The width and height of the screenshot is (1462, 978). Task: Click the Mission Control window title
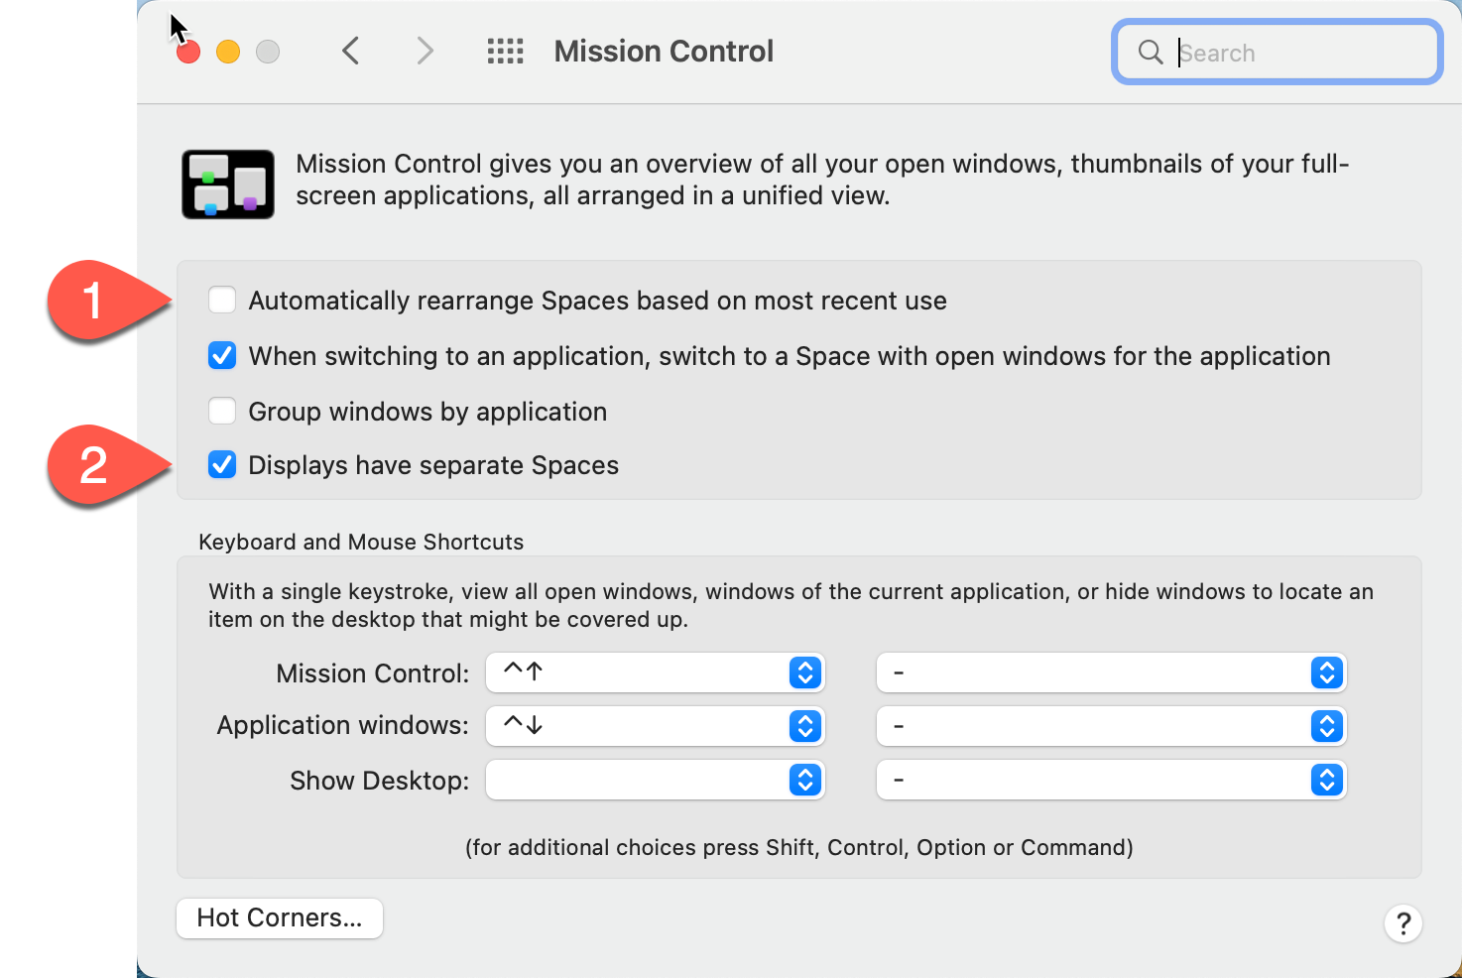tap(664, 52)
